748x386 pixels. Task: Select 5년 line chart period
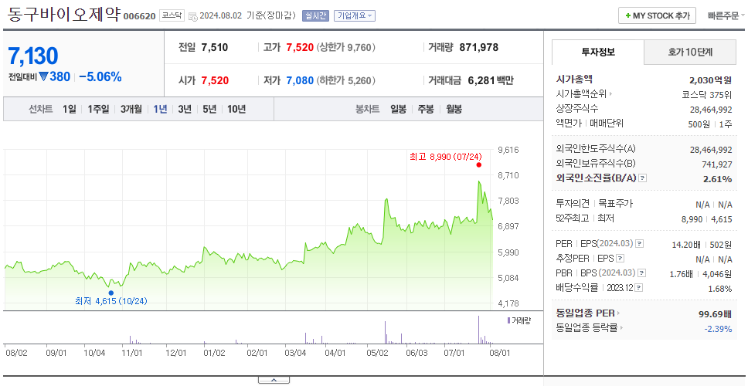pos(209,109)
